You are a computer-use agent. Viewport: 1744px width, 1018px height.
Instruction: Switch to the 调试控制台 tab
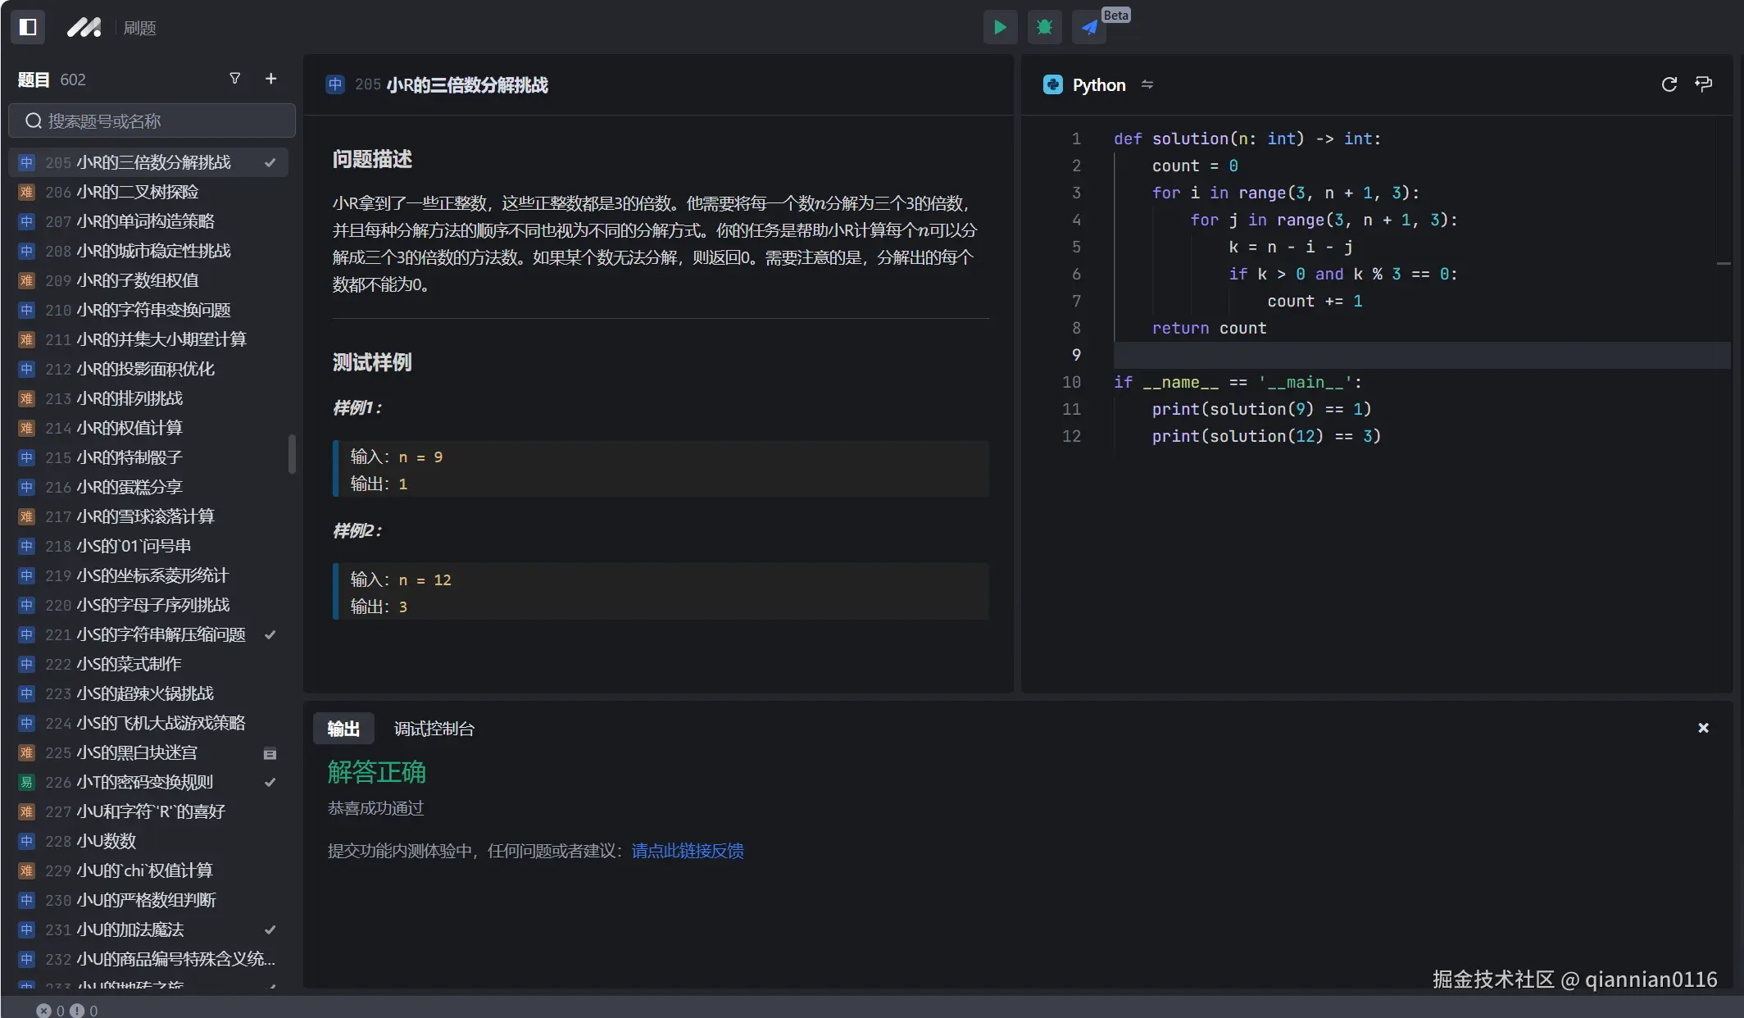coord(434,729)
